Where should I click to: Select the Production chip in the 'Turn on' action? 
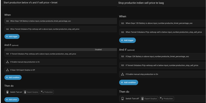(47, 92)
